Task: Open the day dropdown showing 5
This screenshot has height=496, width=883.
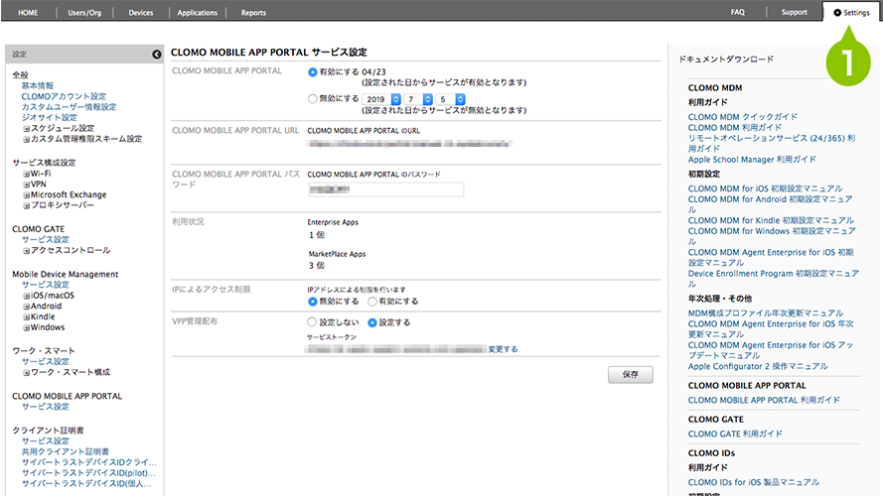Action: 451,99
